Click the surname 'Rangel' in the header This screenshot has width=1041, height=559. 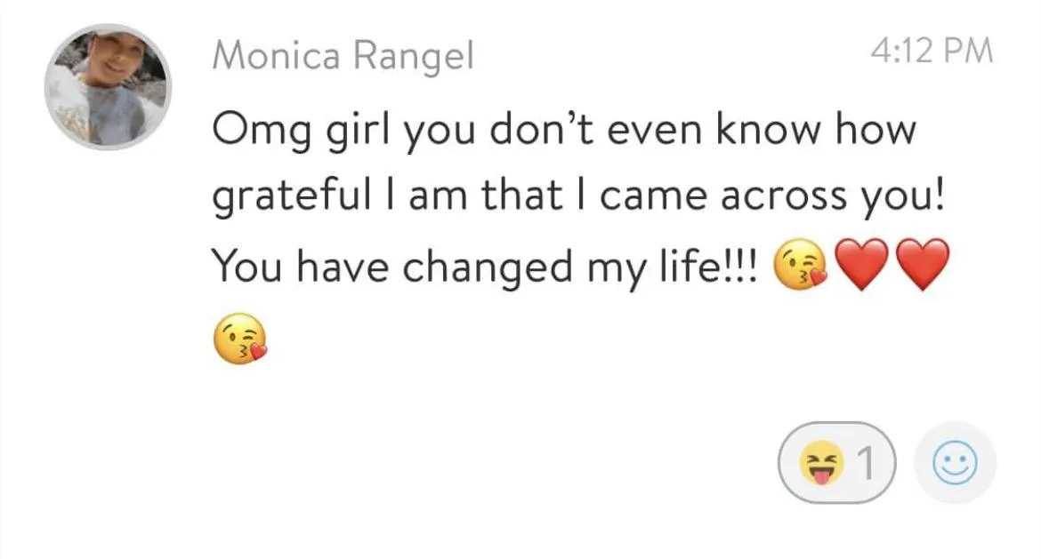414,57
